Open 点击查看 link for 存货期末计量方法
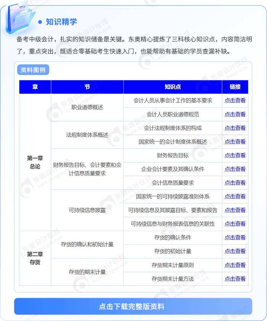This screenshot has height=321, width=267. pos(235,279)
